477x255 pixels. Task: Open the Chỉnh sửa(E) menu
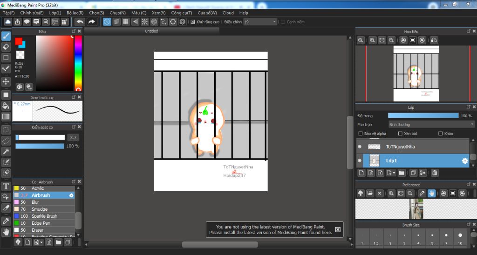tap(32, 13)
